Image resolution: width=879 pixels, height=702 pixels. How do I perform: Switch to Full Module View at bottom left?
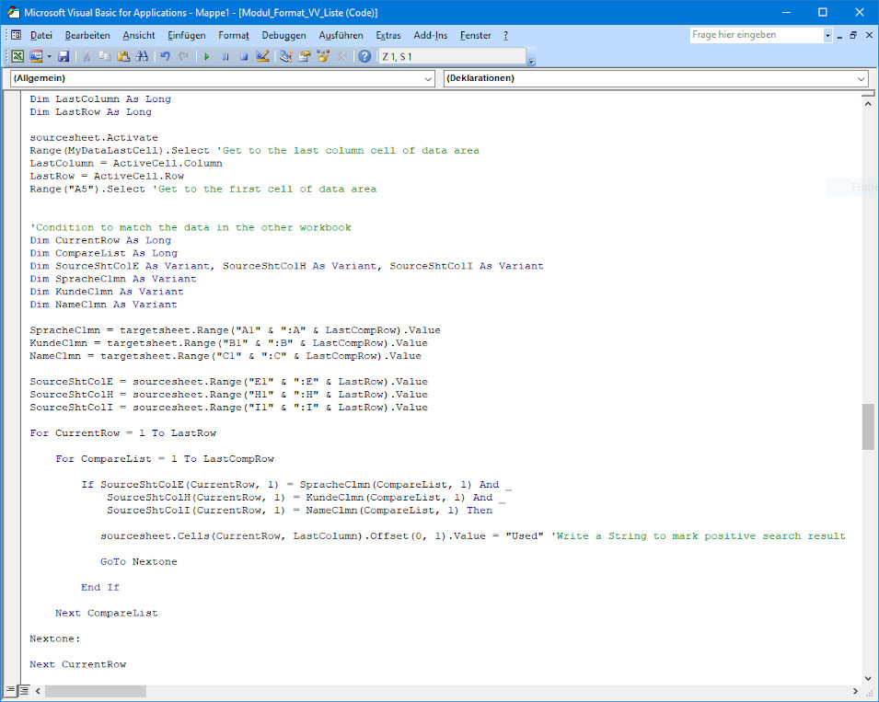coord(24,689)
